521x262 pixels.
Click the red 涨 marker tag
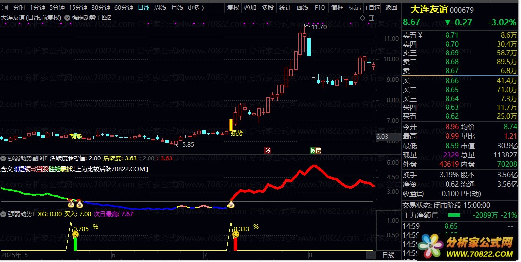268,151
